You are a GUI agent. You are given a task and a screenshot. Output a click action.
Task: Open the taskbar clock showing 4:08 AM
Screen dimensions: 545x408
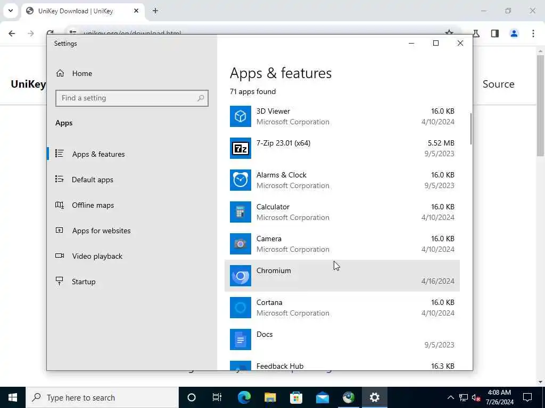click(x=499, y=397)
